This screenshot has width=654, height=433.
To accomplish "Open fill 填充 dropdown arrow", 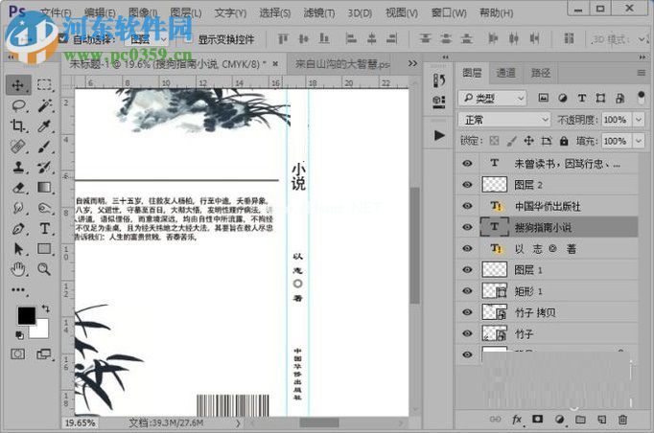I will tap(639, 141).
